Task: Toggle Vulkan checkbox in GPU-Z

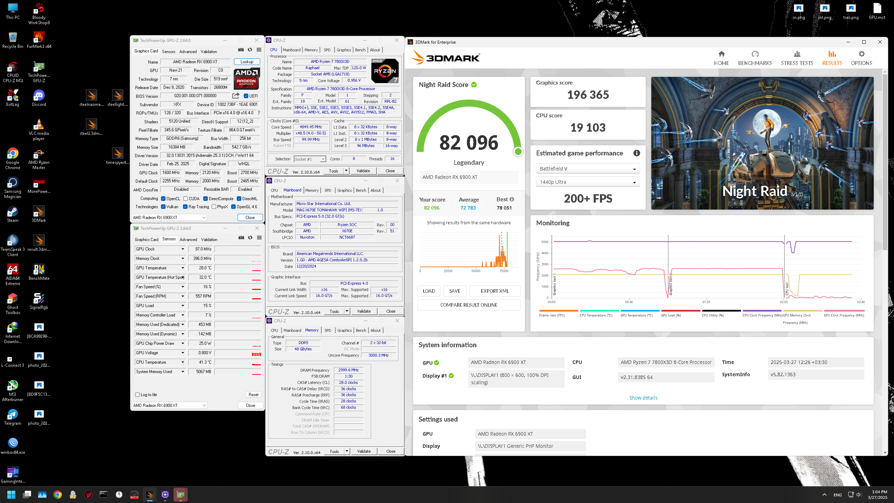Action: click(163, 206)
